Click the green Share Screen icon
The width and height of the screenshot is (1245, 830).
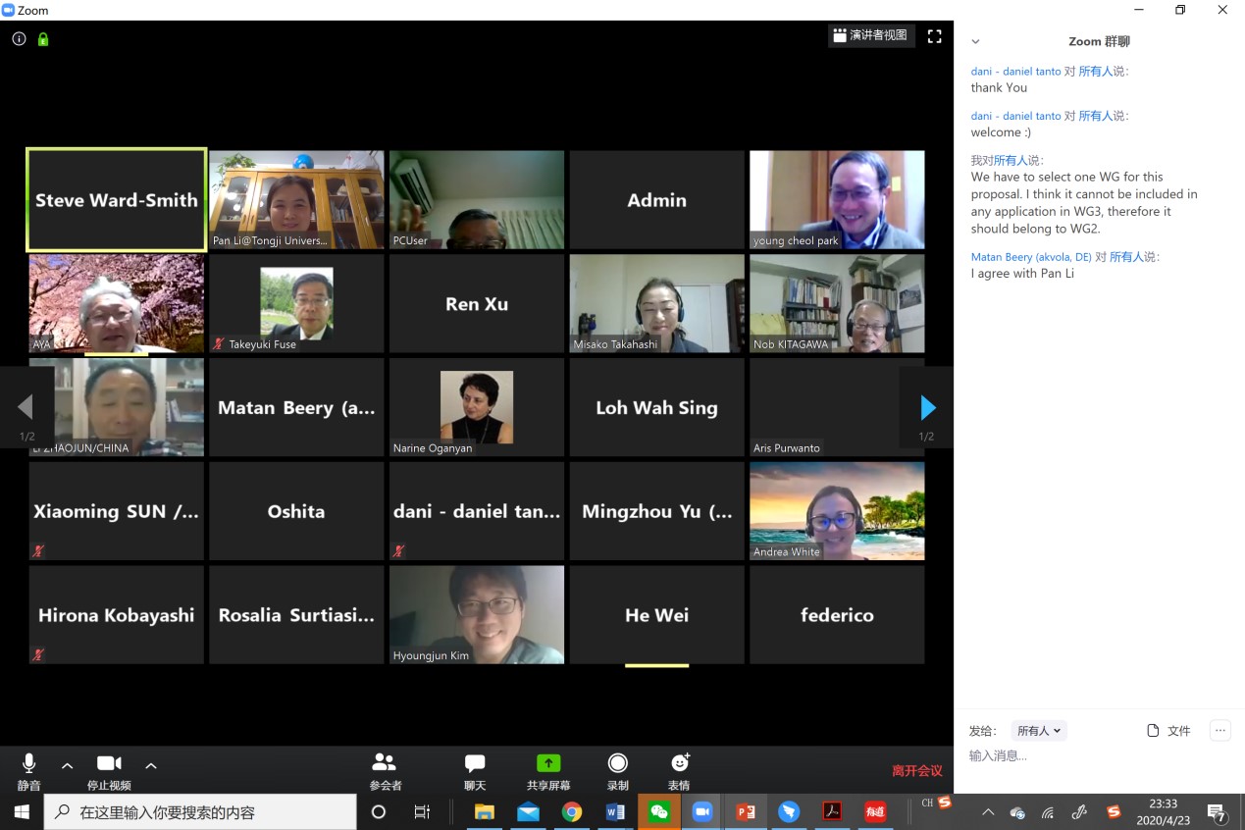(548, 763)
